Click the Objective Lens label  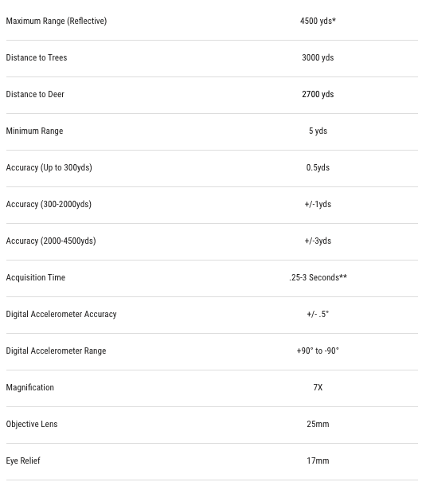tap(32, 424)
